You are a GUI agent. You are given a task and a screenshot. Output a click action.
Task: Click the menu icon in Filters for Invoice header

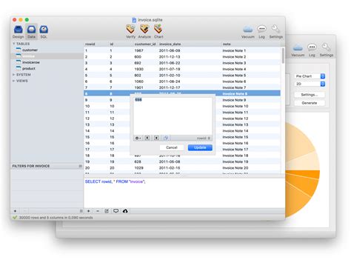tap(80, 166)
